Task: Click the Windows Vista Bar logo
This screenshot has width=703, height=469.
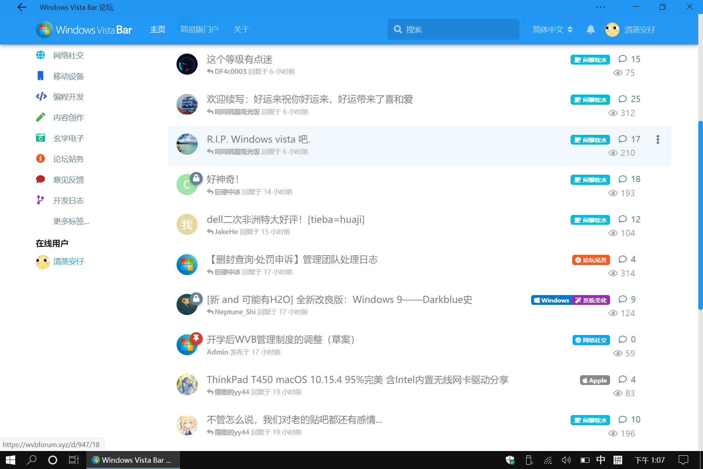Action: click(x=84, y=30)
